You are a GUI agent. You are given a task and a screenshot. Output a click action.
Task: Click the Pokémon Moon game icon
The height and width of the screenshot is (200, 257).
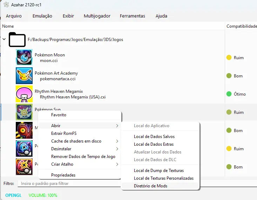tap(24, 57)
